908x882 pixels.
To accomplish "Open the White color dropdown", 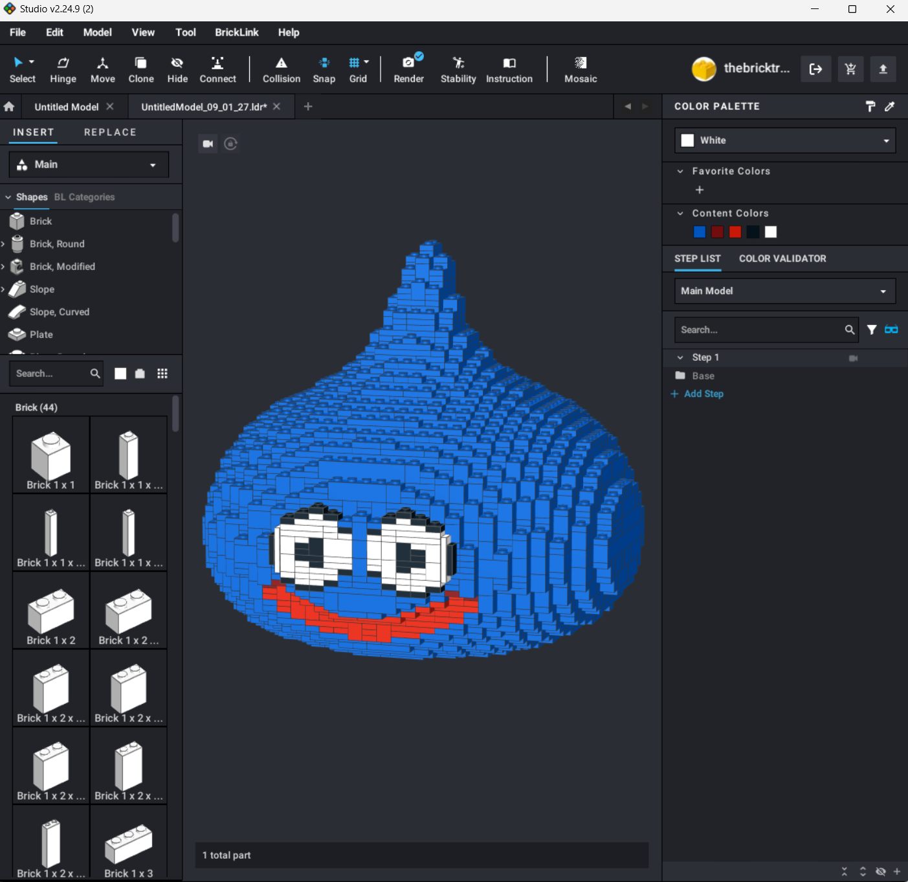I will (x=785, y=141).
